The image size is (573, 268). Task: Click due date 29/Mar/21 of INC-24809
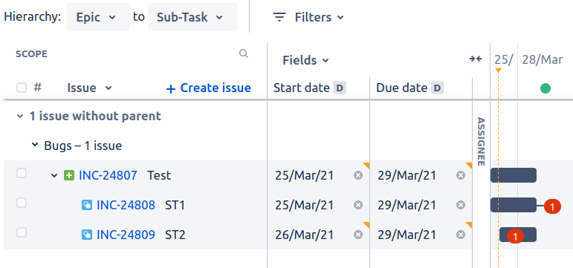coord(407,235)
